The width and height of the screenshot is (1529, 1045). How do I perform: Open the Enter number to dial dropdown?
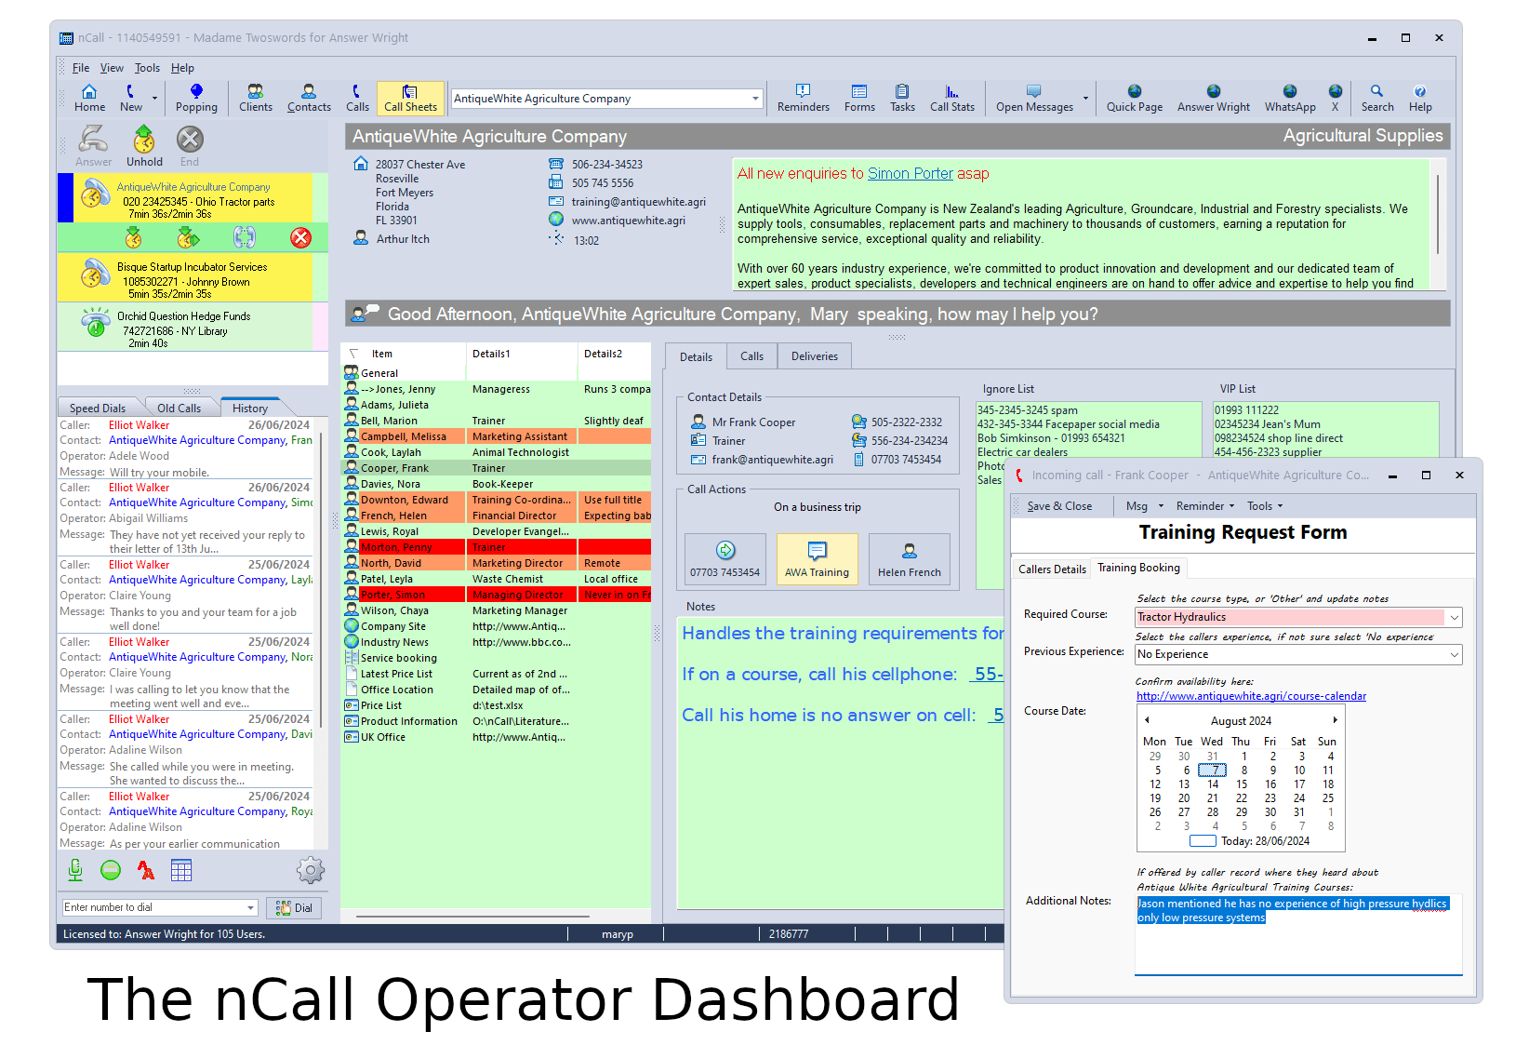(250, 908)
